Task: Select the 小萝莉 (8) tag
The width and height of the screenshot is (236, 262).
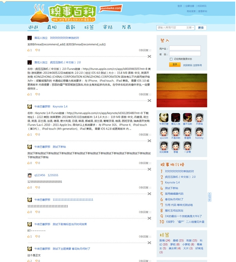Action: (x=188, y=244)
